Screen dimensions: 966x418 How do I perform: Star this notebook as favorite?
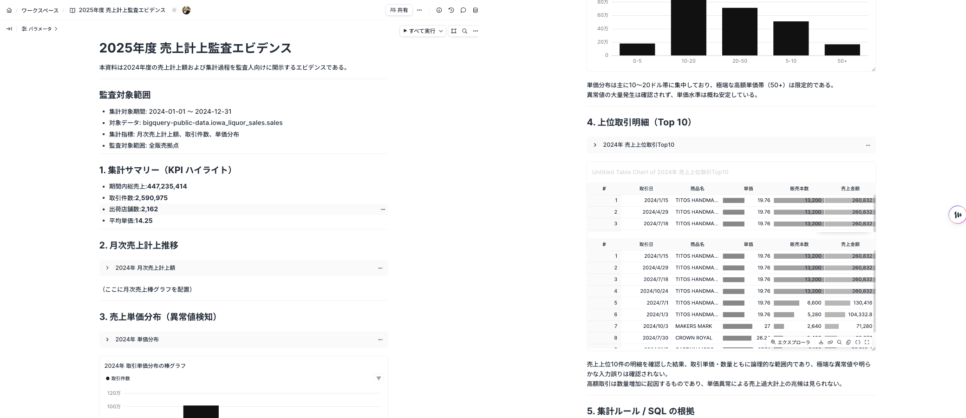coord(174,10)
